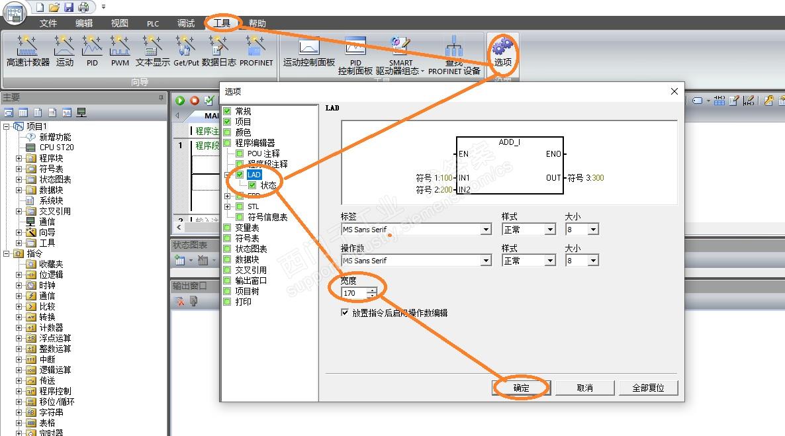Click quick access toolbar dropdown arrow

[x=104, y=7]
